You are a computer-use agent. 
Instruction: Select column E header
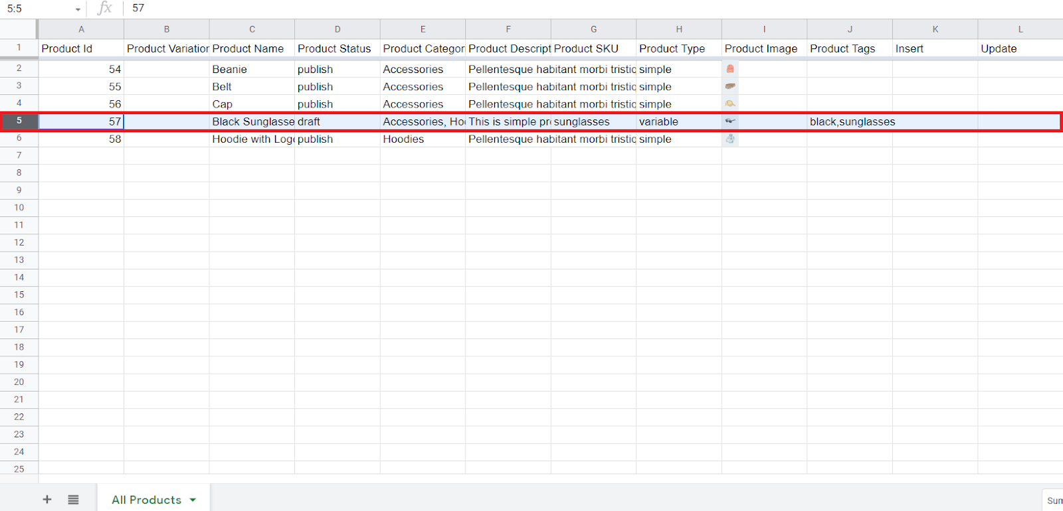point(423,29)
